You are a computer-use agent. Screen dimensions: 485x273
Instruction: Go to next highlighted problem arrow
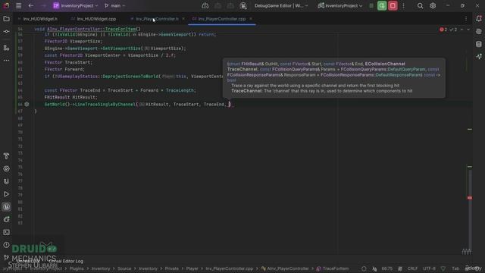[x=468, y=30]
